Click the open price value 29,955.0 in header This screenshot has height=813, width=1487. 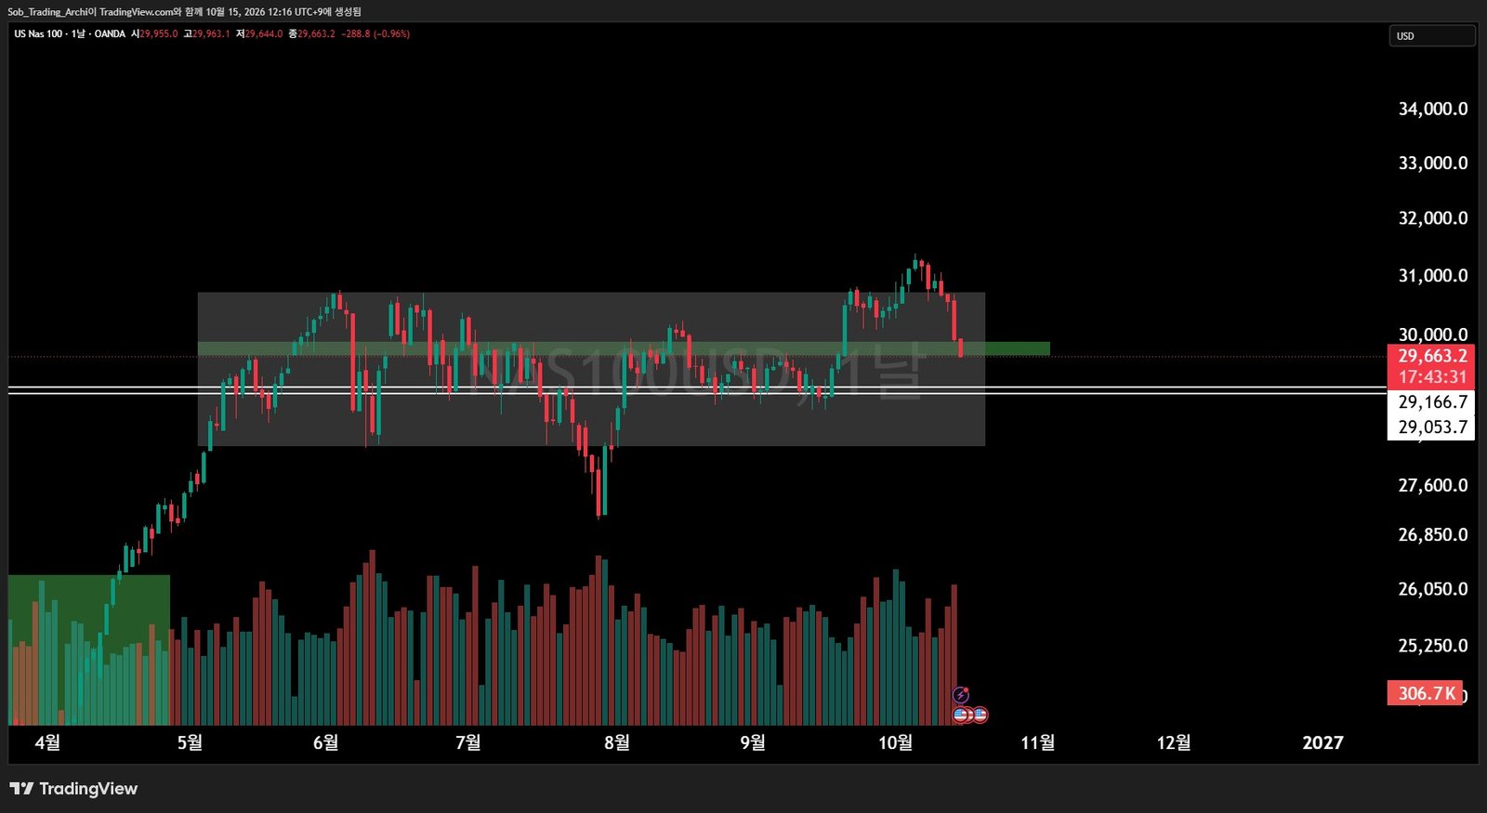(159, 34)
